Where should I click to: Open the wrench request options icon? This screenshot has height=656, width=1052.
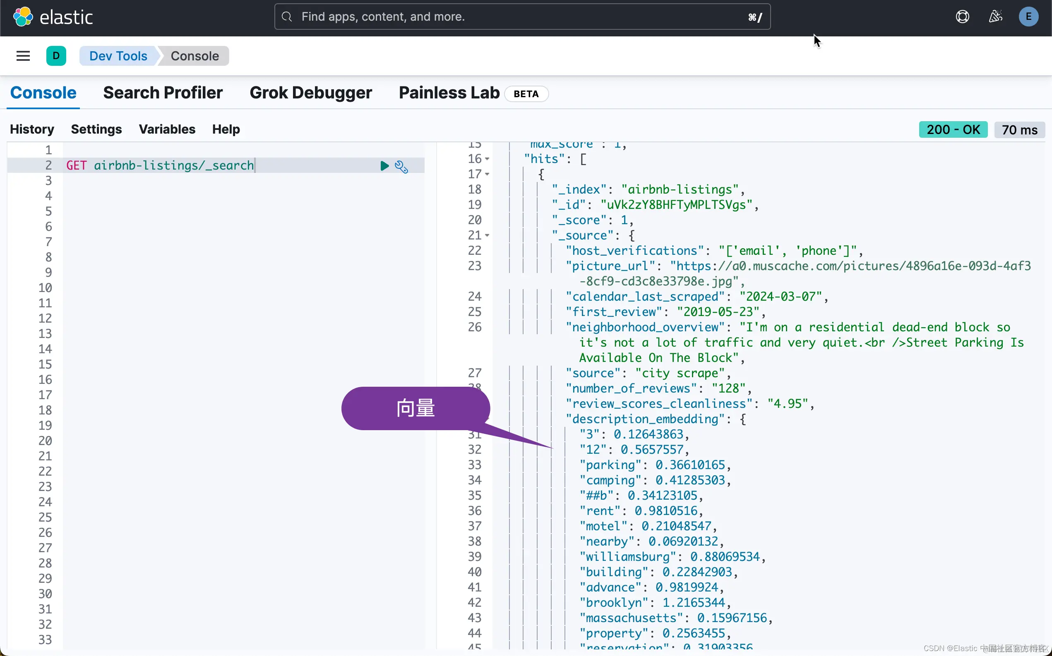(x=401, y=167)
